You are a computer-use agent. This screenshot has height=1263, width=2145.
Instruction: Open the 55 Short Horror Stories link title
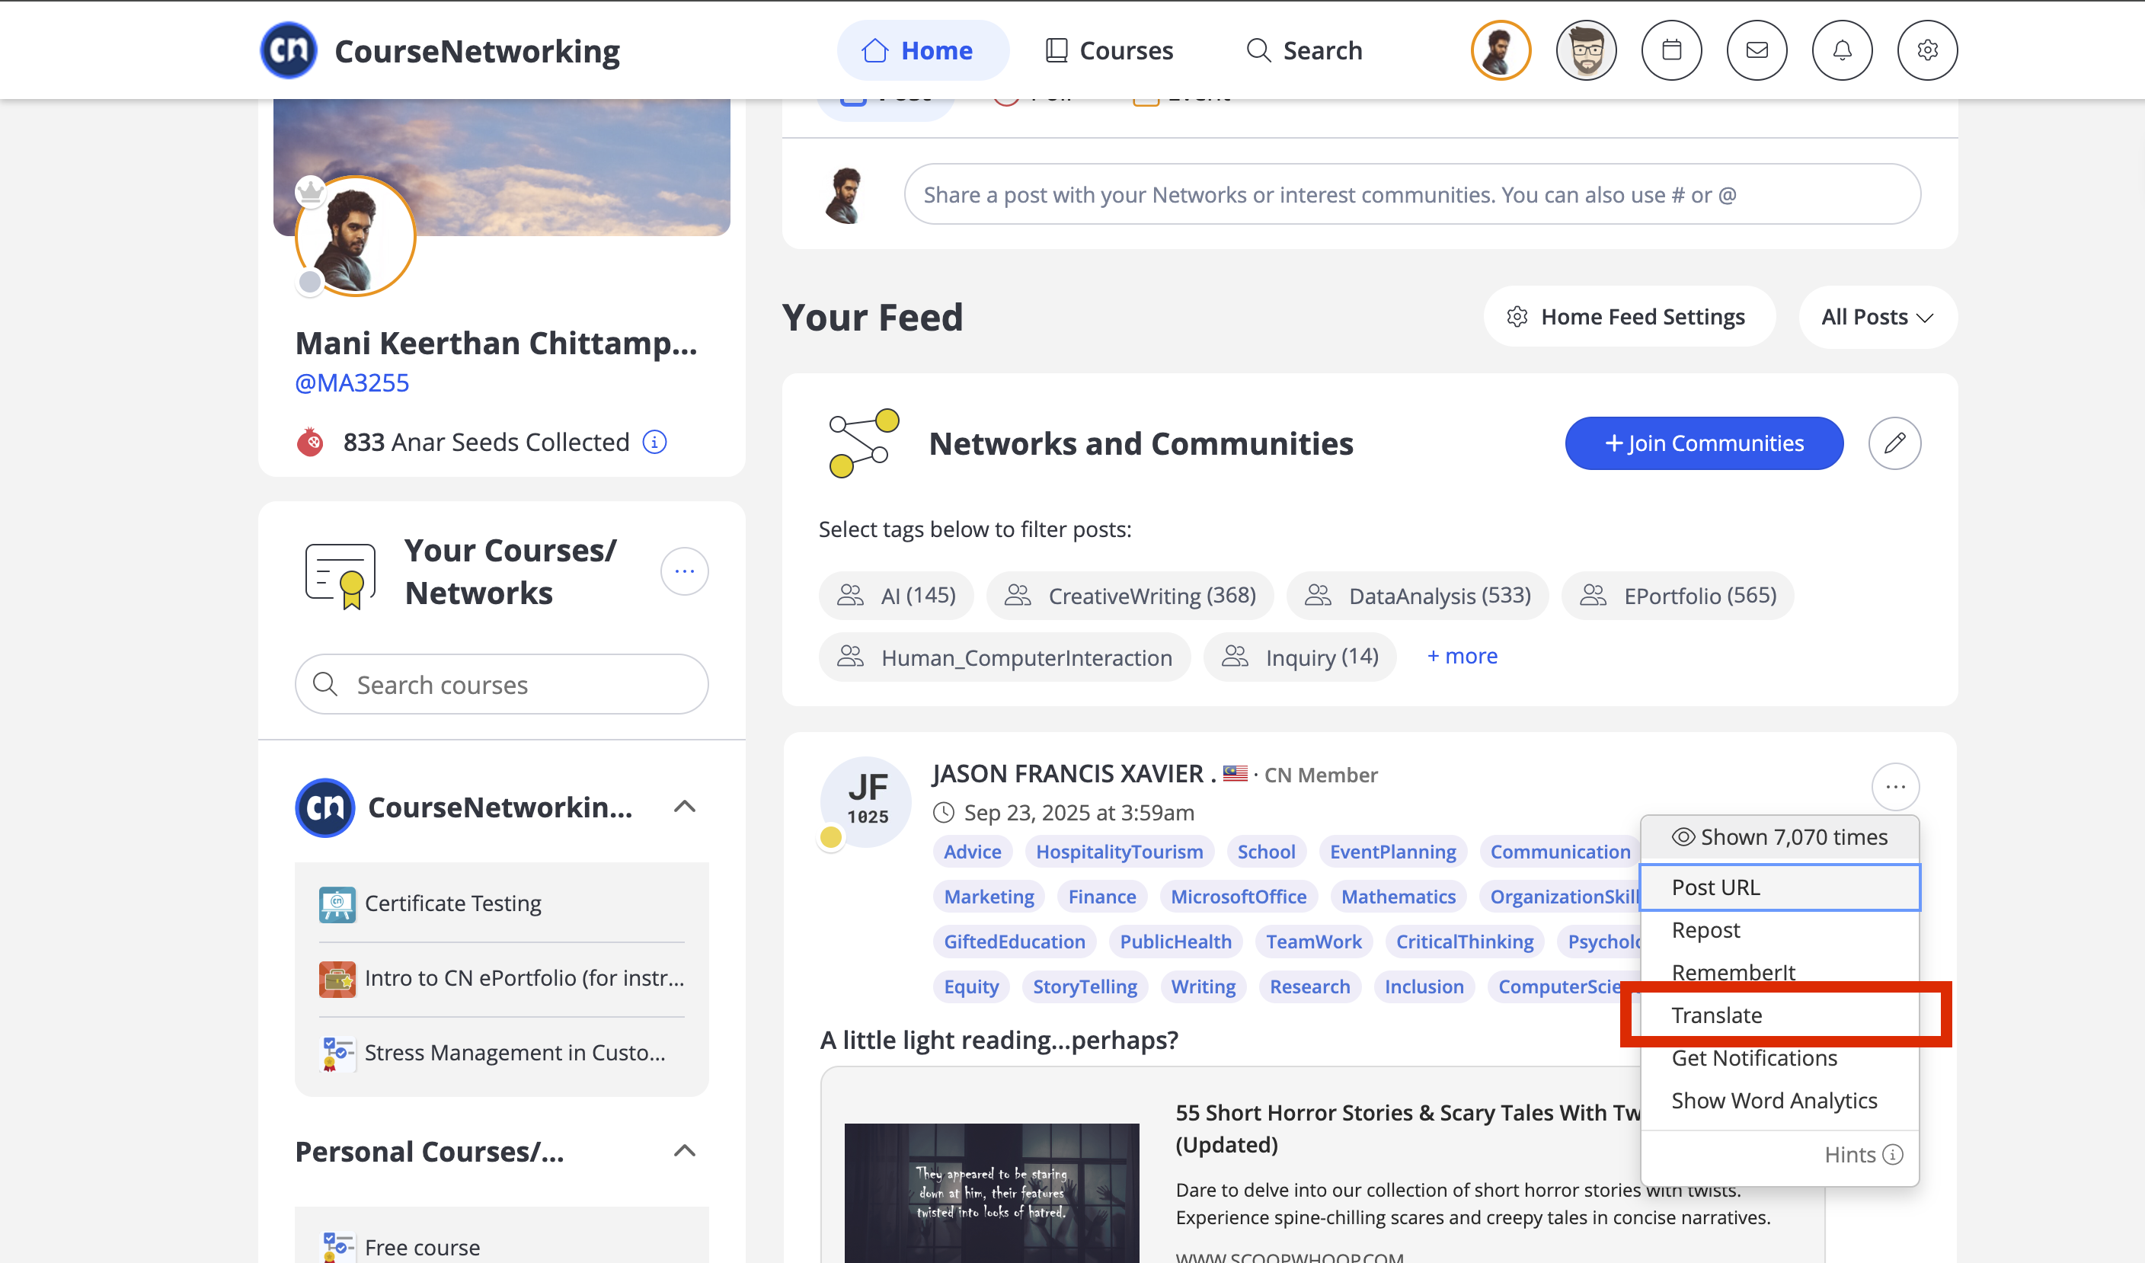tap(1407, 1127)
